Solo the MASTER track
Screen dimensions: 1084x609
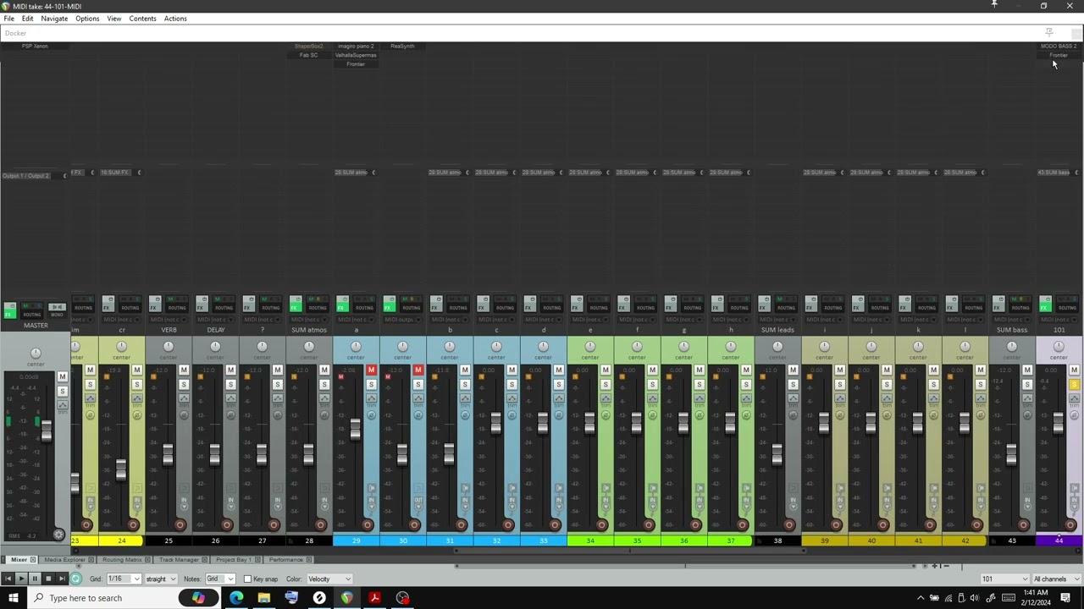coord(62,391)
